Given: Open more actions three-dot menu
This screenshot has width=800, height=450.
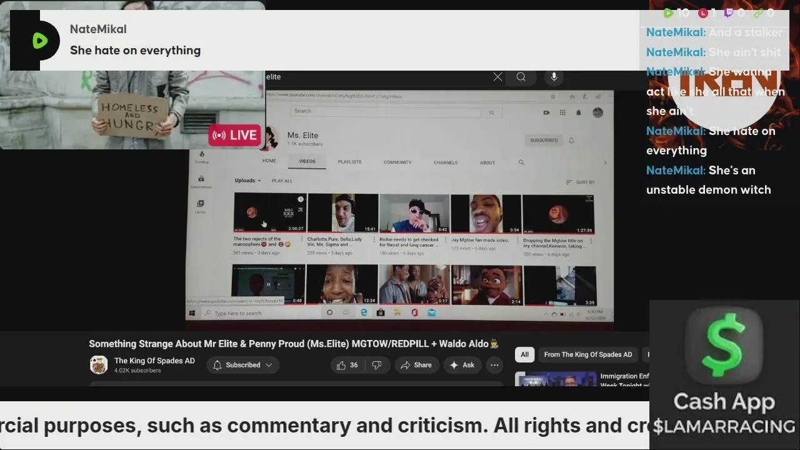Looking at the screenshot, I should 494,365.
